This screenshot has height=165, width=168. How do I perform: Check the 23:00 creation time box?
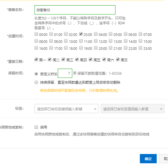click(x=140, y=48)
